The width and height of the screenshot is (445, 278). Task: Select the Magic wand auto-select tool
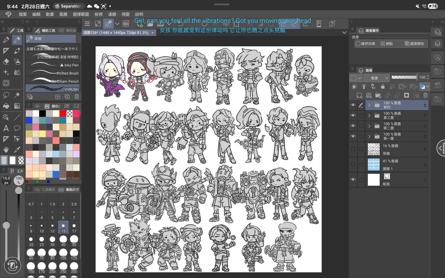17,95
